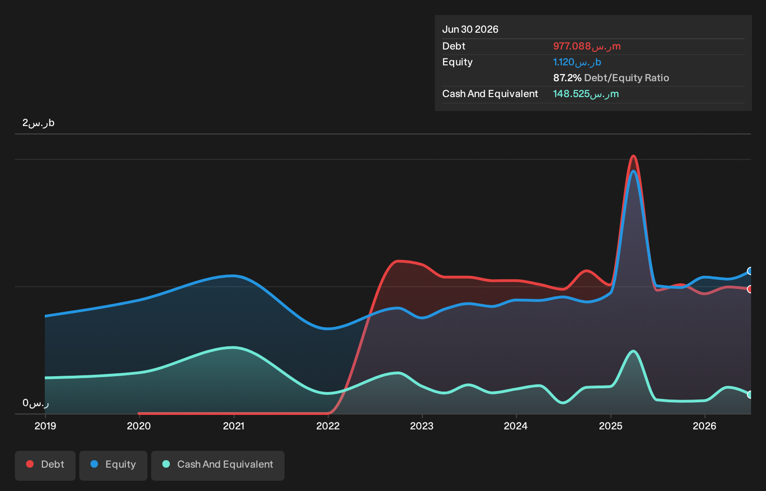Select the 2026 x-axis label
This screenshot has height=491, width=766.
pyautogui.click(x=704, y=426)
